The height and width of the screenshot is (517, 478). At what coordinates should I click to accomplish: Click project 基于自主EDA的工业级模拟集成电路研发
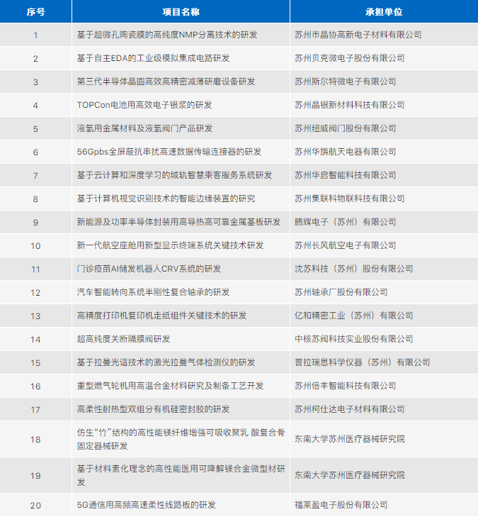click(x=153, y=58)
